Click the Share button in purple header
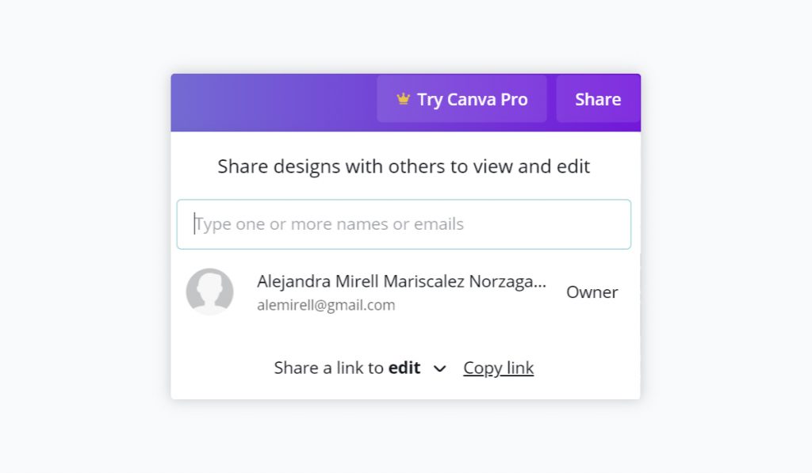This screenshot has height=473, width=812. pyautogui.click(x=598, y=99)
